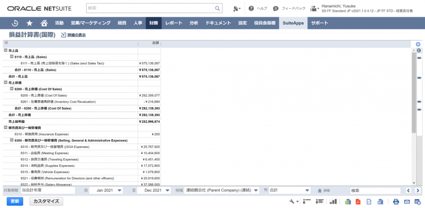This screenshot has height=208, width=425.
Task: Collapse the 8300 - 販売費及び一般管理費 group
Action: [x=12, y=140]
